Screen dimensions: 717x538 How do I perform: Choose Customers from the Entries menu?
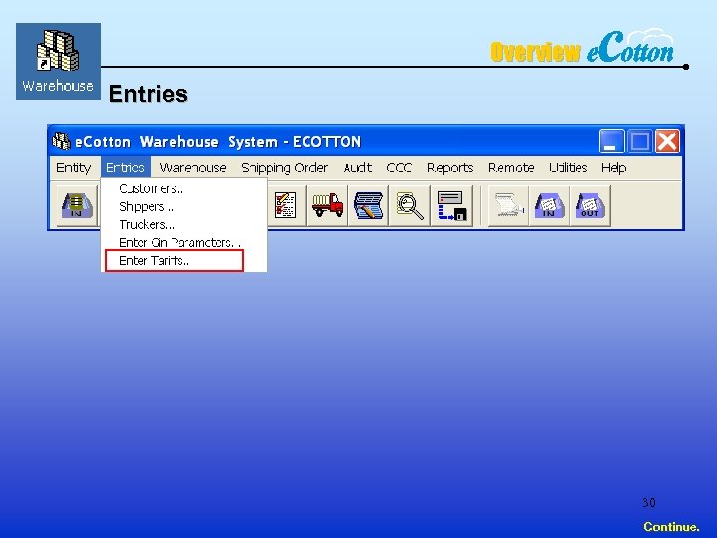(183, 188)
